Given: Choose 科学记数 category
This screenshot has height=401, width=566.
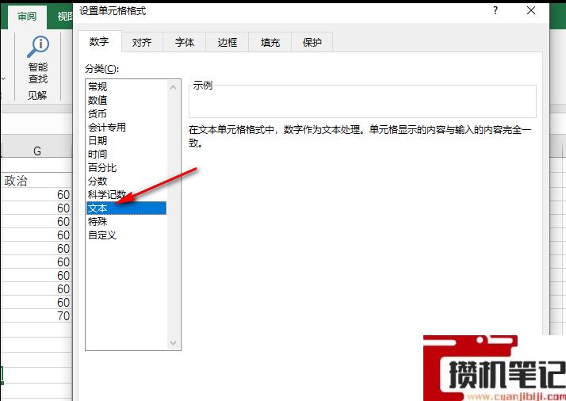Looking at the screenshot, I should pyautogui.click(x=127, y=194).
